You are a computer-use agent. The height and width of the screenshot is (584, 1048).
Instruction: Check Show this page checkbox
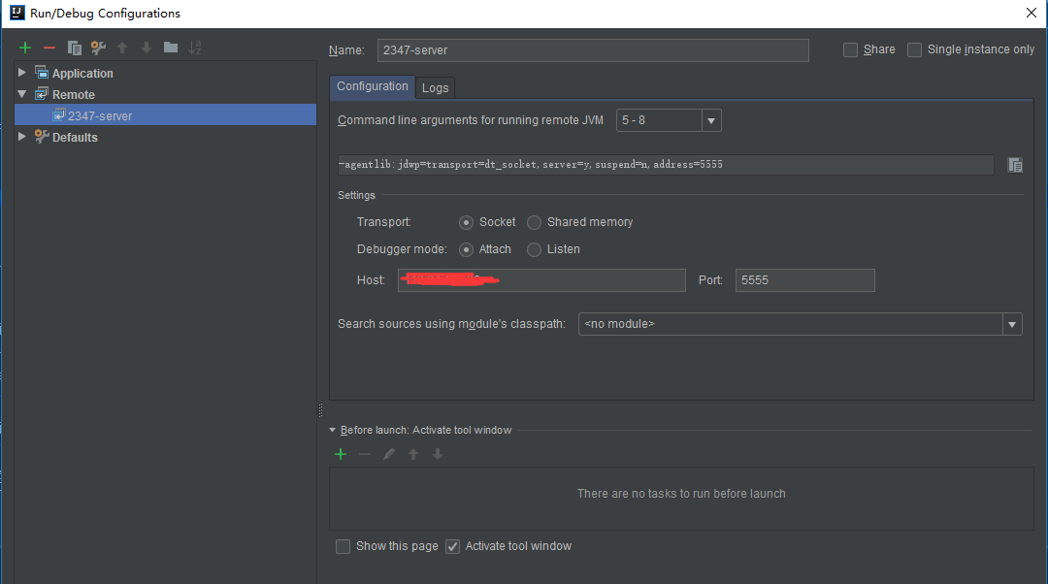pos(343,546)
